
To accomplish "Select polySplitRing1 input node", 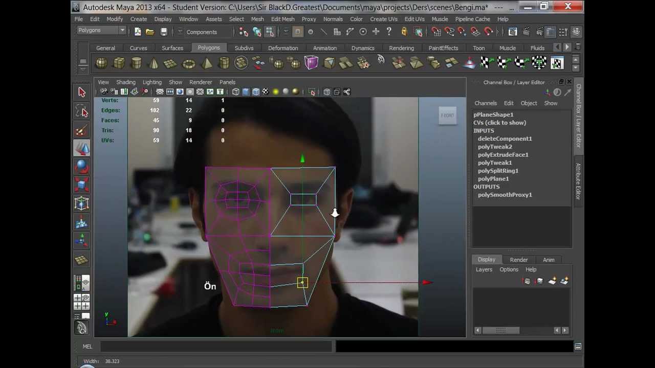I will click(x=498, y=171).
